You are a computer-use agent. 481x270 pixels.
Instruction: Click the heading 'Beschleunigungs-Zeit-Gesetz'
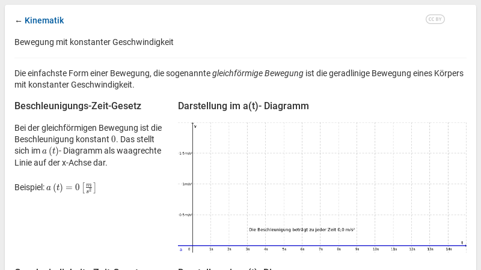78,106
